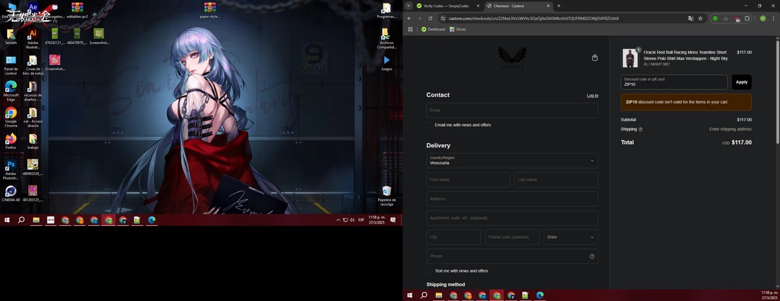780x301 pixels.
Task: Check 'Text me with news and offers'
Action: 430,271
